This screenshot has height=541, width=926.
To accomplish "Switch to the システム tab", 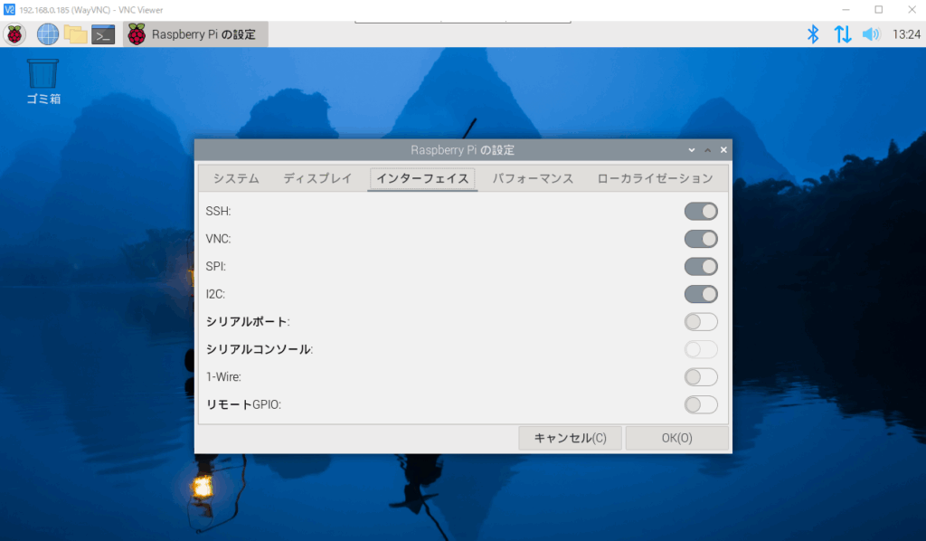I will [x=236, y=178].
